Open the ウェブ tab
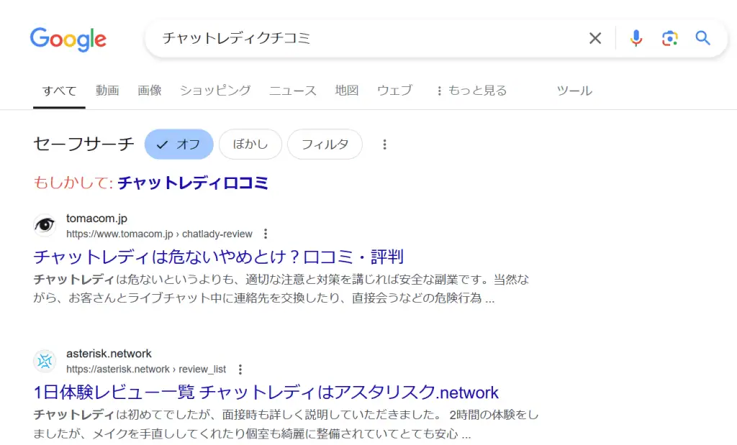Screen dimensions: 737x445 pyautogui.click(x=395, y=90)
